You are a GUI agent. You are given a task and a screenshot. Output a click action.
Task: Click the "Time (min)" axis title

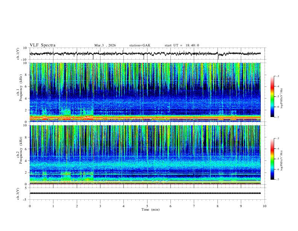click(151, 209)
